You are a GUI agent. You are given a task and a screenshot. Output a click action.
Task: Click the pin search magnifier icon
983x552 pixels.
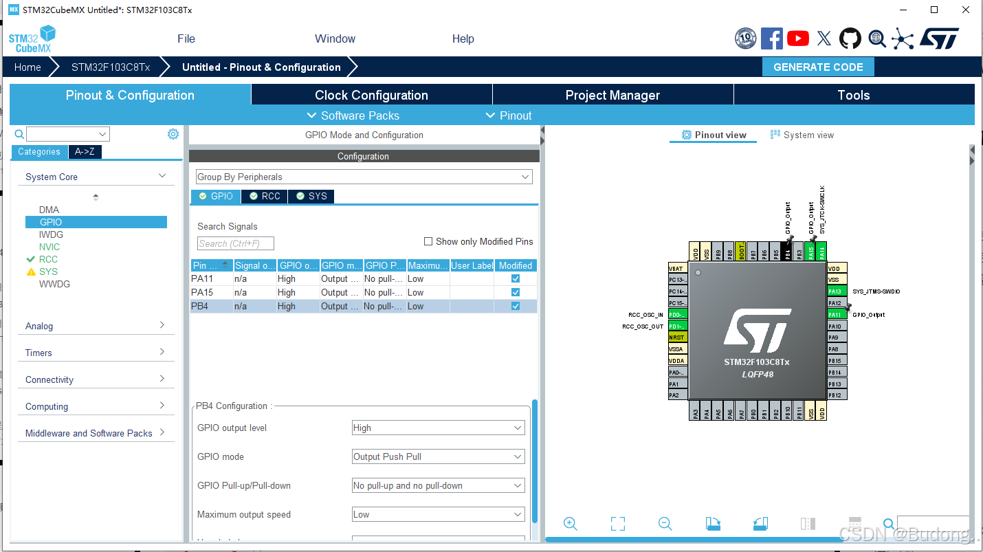click(889, 525)
